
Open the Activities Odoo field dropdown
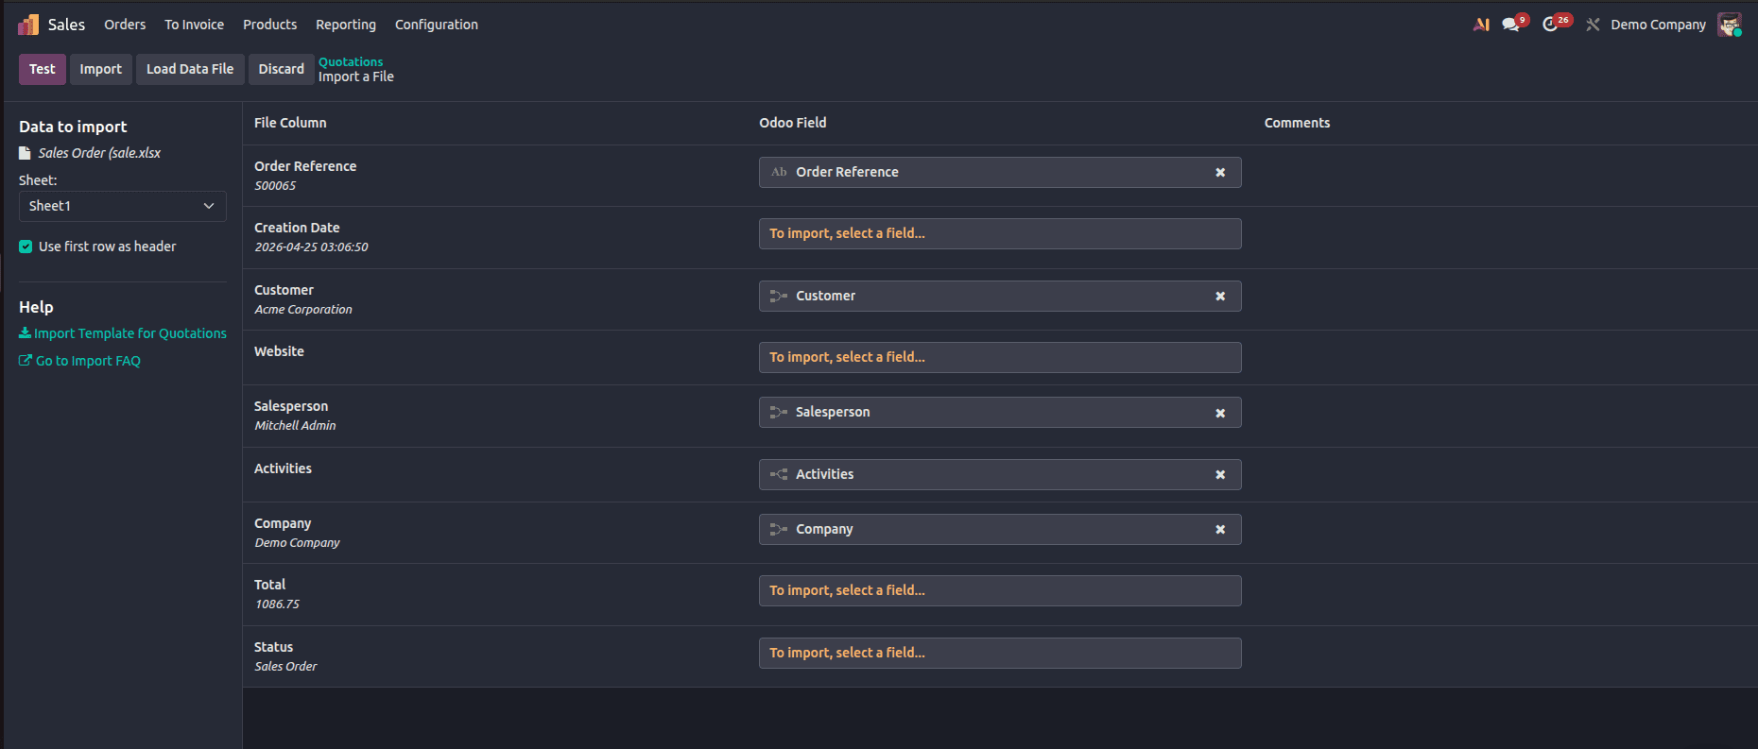click(1000, 474)
